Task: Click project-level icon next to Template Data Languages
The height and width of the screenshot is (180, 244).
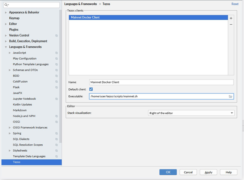Action: pos(57,156)
